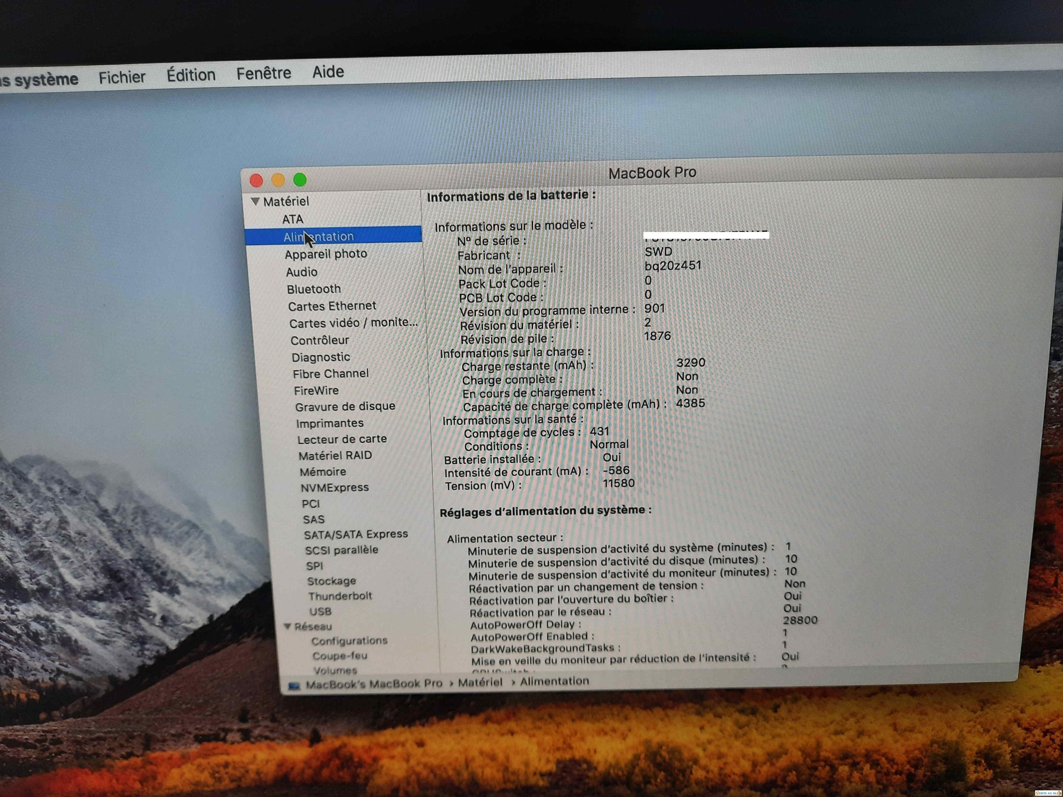The width and height of the screenshot is (1063, 797).
Task: Click the computer icon in path bar
Action: (x=294, y=685)
